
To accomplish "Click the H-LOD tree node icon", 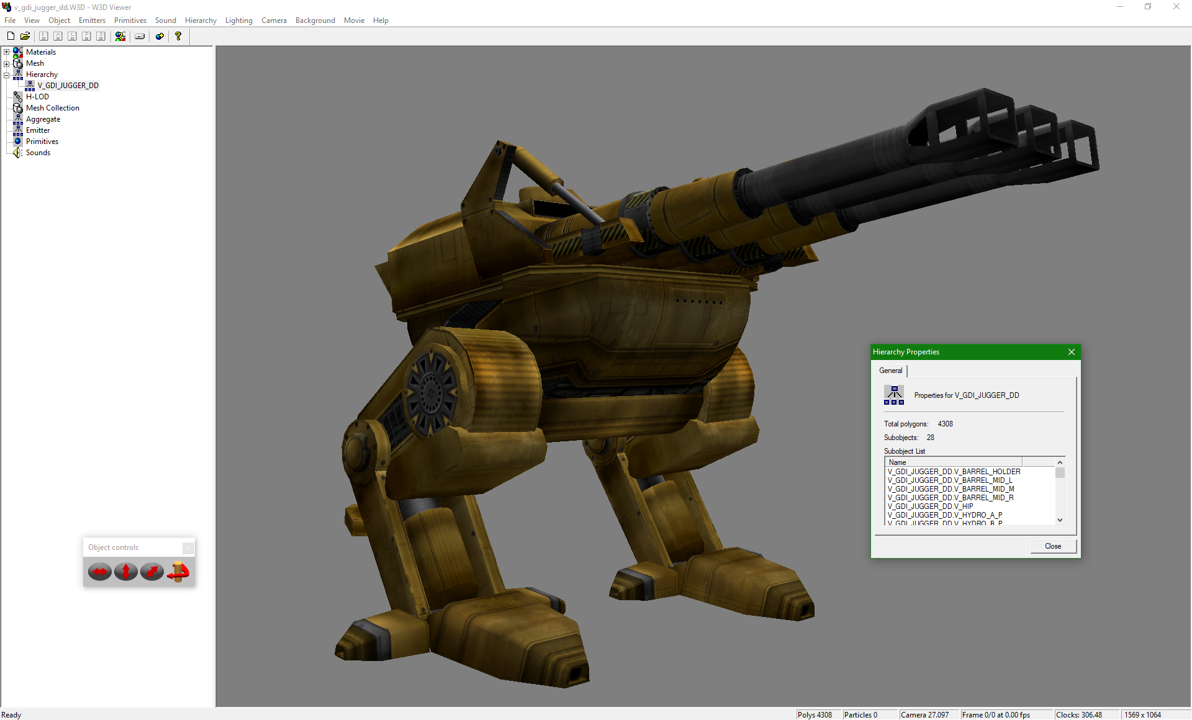I will [18, 97].
